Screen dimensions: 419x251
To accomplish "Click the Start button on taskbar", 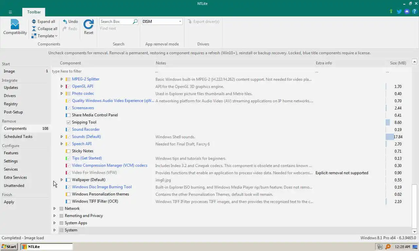I will tap(9, 247).
